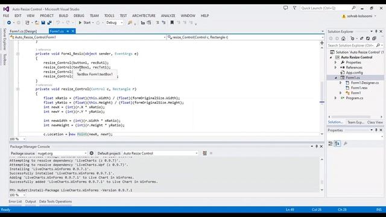The image size is (386, 217).
Task: Click the Clear Console icon
Action: [204, 153]
